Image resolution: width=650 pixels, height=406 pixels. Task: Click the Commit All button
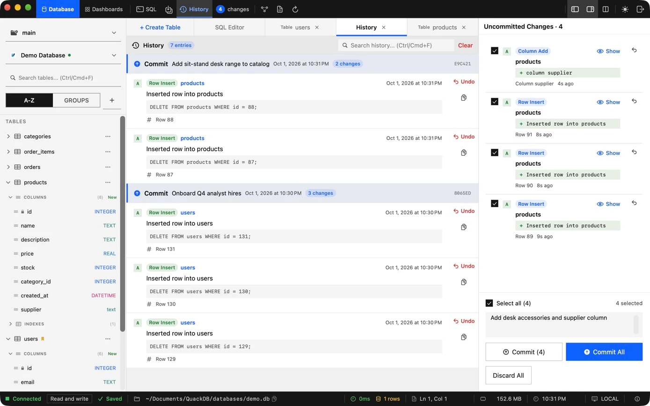604,352
